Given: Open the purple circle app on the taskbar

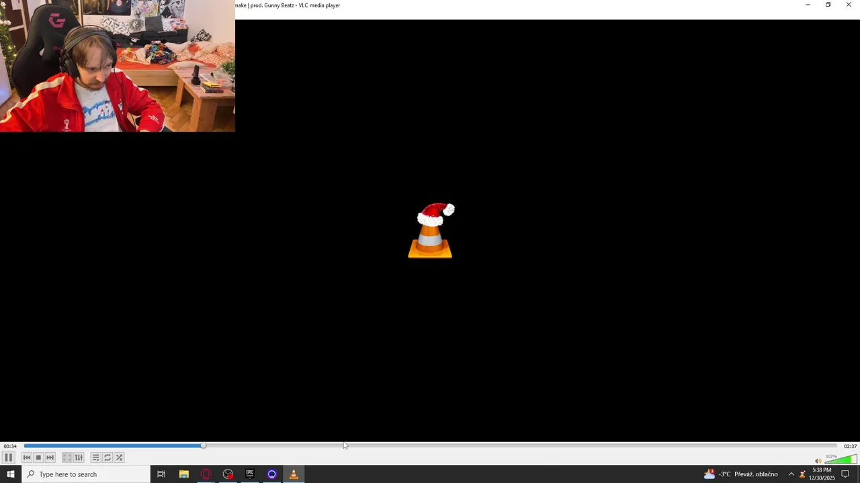Looking at the screenshot, I should 272,474.
